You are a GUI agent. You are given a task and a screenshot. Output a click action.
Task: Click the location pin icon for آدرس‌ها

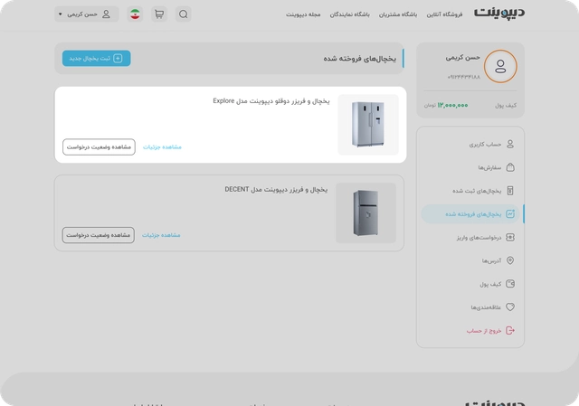[x=510, y=260]
